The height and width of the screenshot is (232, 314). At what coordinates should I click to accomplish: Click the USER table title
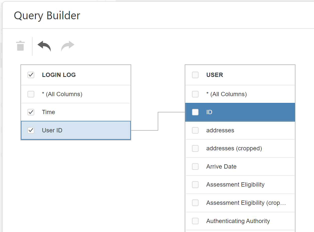215,75
